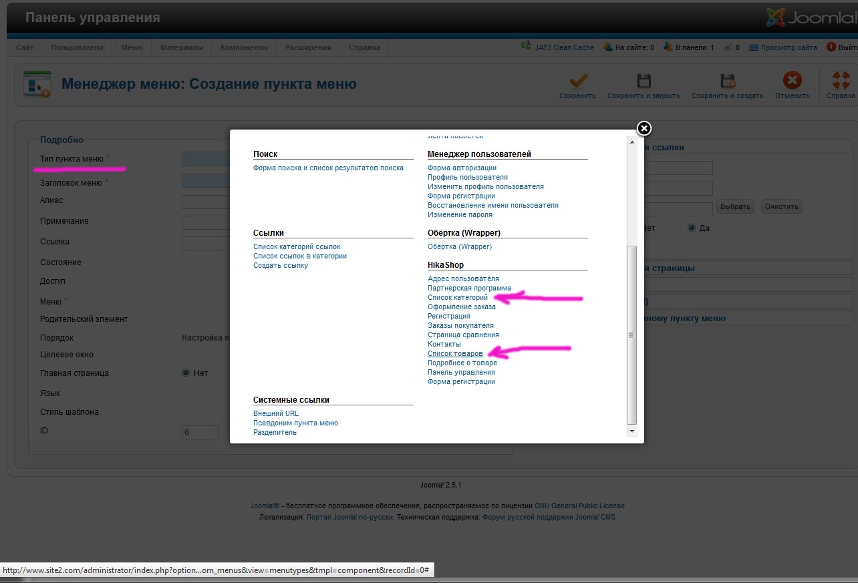The height and width of the screenshot is (583, 858).
Task: Choose Обёртка (Wrapper) link
Action: click(460, 246)
